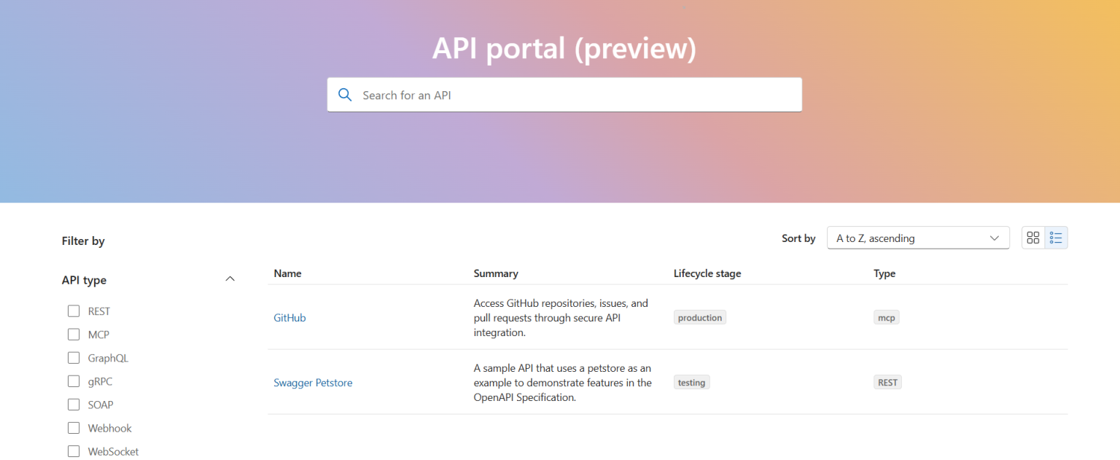This screenshot has width=1120, height=460.
Task: Click the search magnifier icon
Action: pos(345,94)
